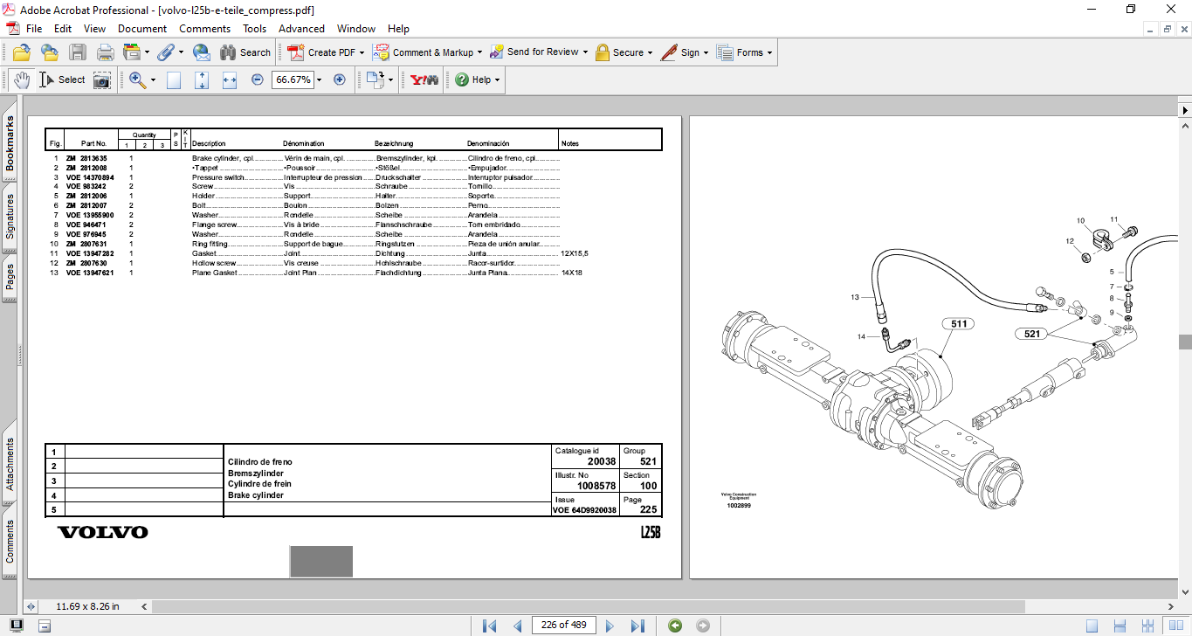Go to the last page
This screenshot has height=636, width=1192.
click(x=637, y=626)
